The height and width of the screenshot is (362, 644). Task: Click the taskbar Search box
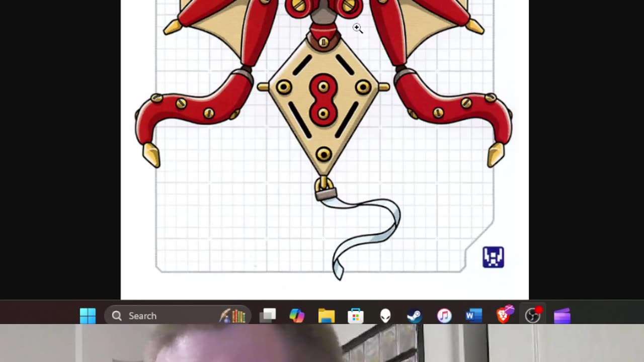coord(178,316)
